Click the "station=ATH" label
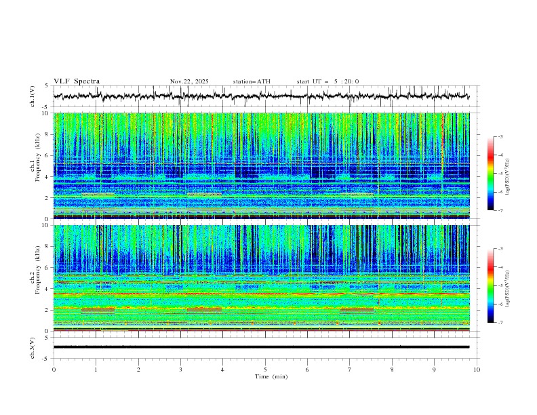The image size is (537, 415). coord(252,81)
